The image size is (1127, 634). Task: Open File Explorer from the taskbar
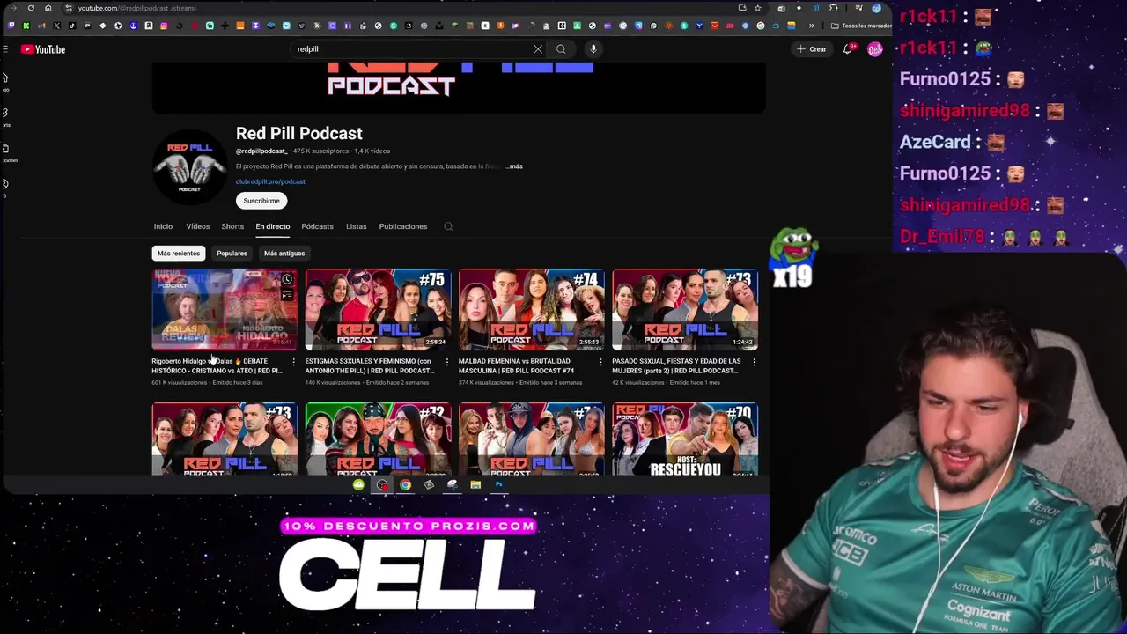click(x=475, y=484)
